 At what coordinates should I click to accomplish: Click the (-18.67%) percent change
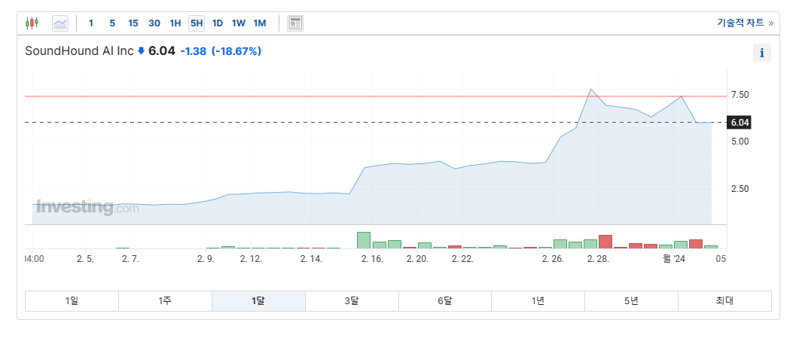[x=236, y=51]
